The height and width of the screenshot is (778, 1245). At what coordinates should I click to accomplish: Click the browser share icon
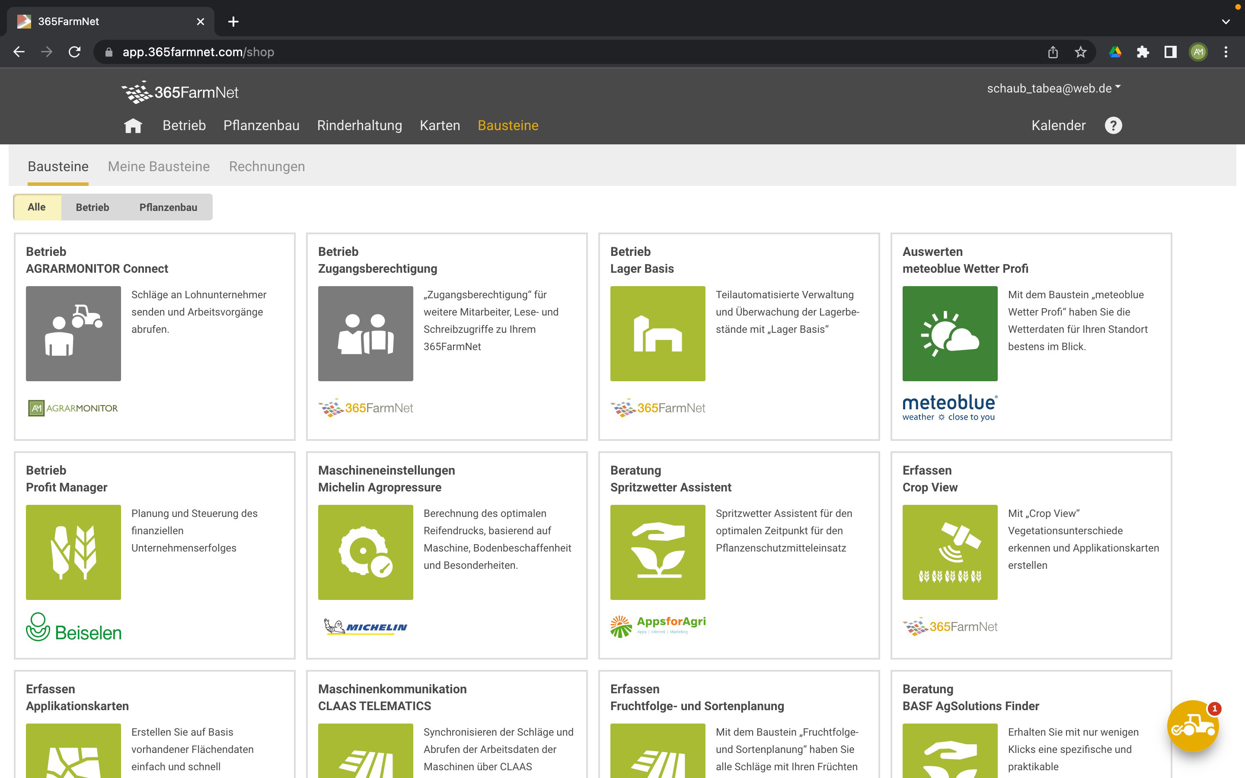(1053, 52)
